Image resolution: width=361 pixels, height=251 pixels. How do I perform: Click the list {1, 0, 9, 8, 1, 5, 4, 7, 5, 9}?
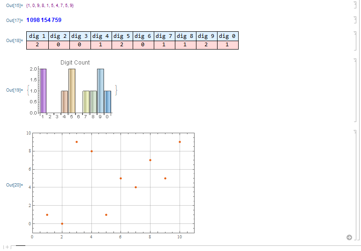point(50,6)
